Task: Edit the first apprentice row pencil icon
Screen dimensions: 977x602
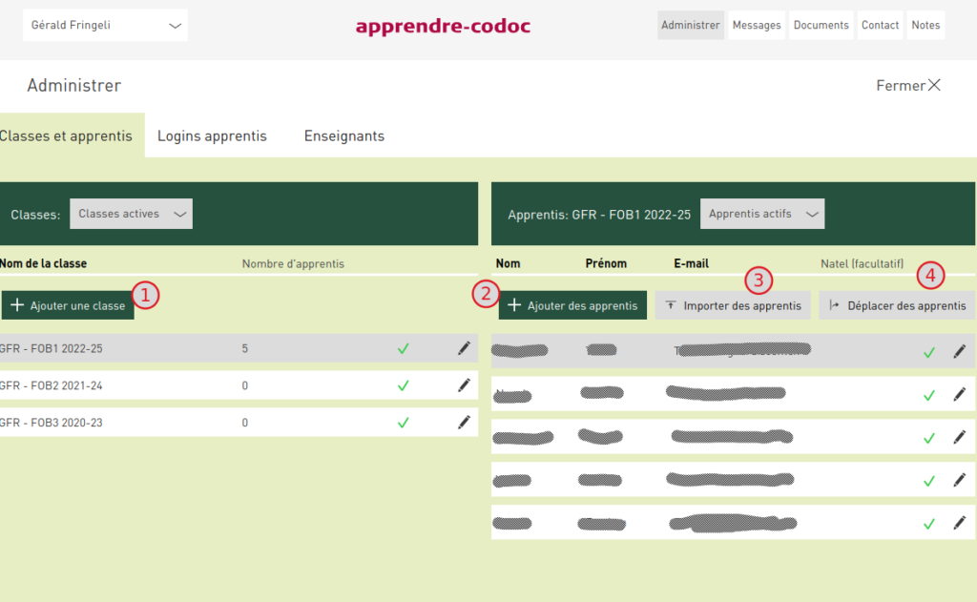Action: click(x=959, y=352)
